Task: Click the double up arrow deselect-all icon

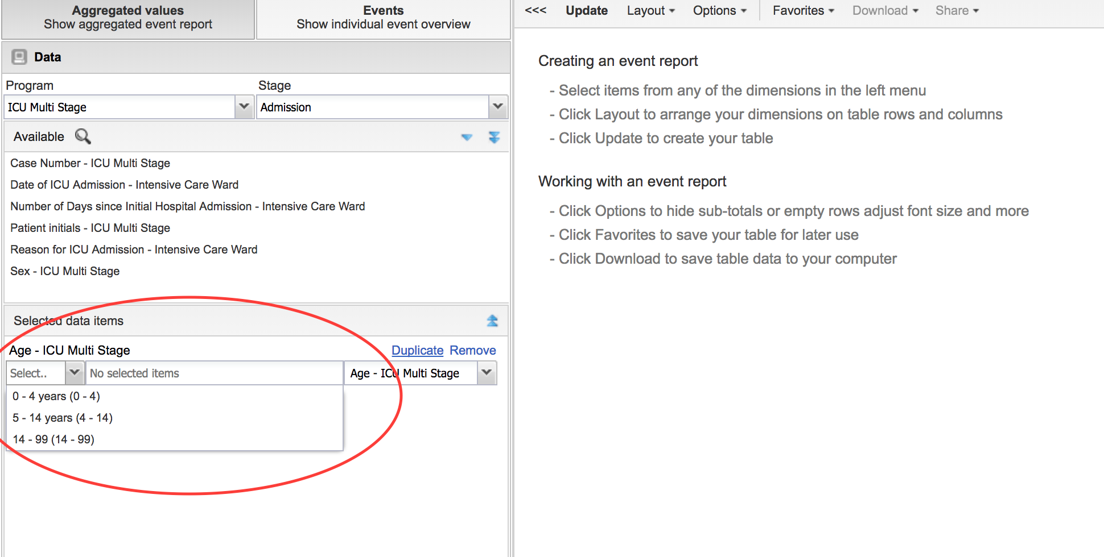Action: pos(492,321)
